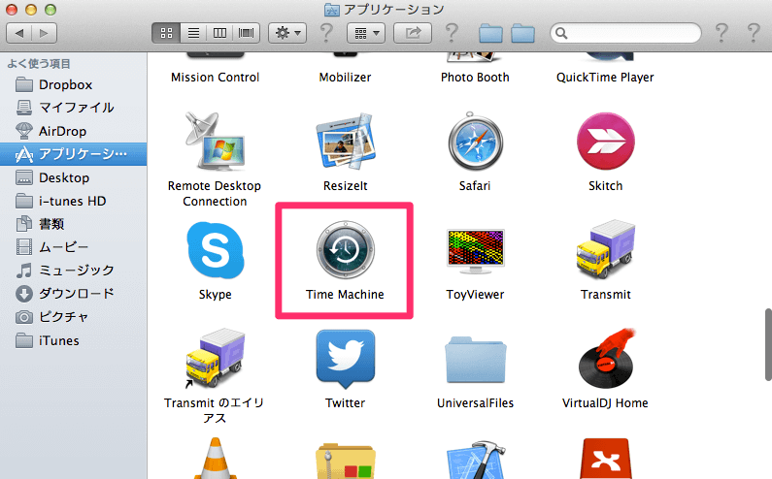Viewport: 772px width, 479px height.
Task: Go back with the left arrow button
Action: pos(19,33)
